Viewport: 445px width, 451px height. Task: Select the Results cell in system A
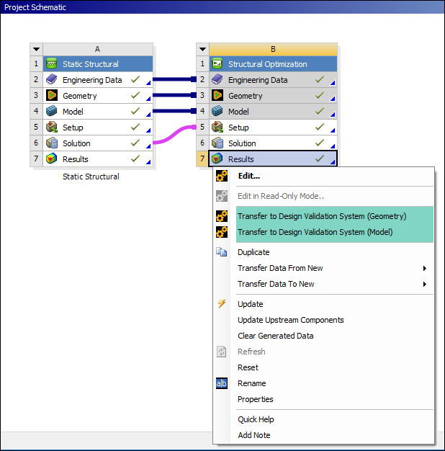[x=98, y=158]
